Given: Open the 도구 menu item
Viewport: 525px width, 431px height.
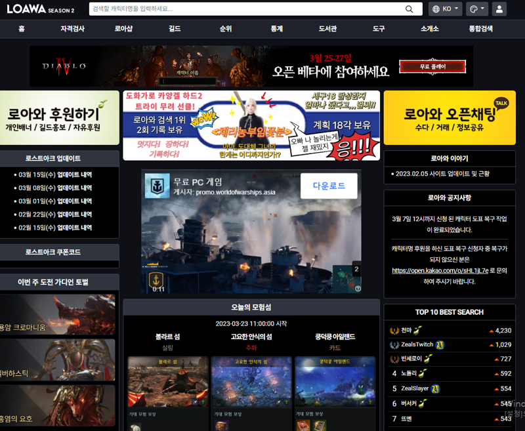Looking at the screenshot, I should coord(379,29).
